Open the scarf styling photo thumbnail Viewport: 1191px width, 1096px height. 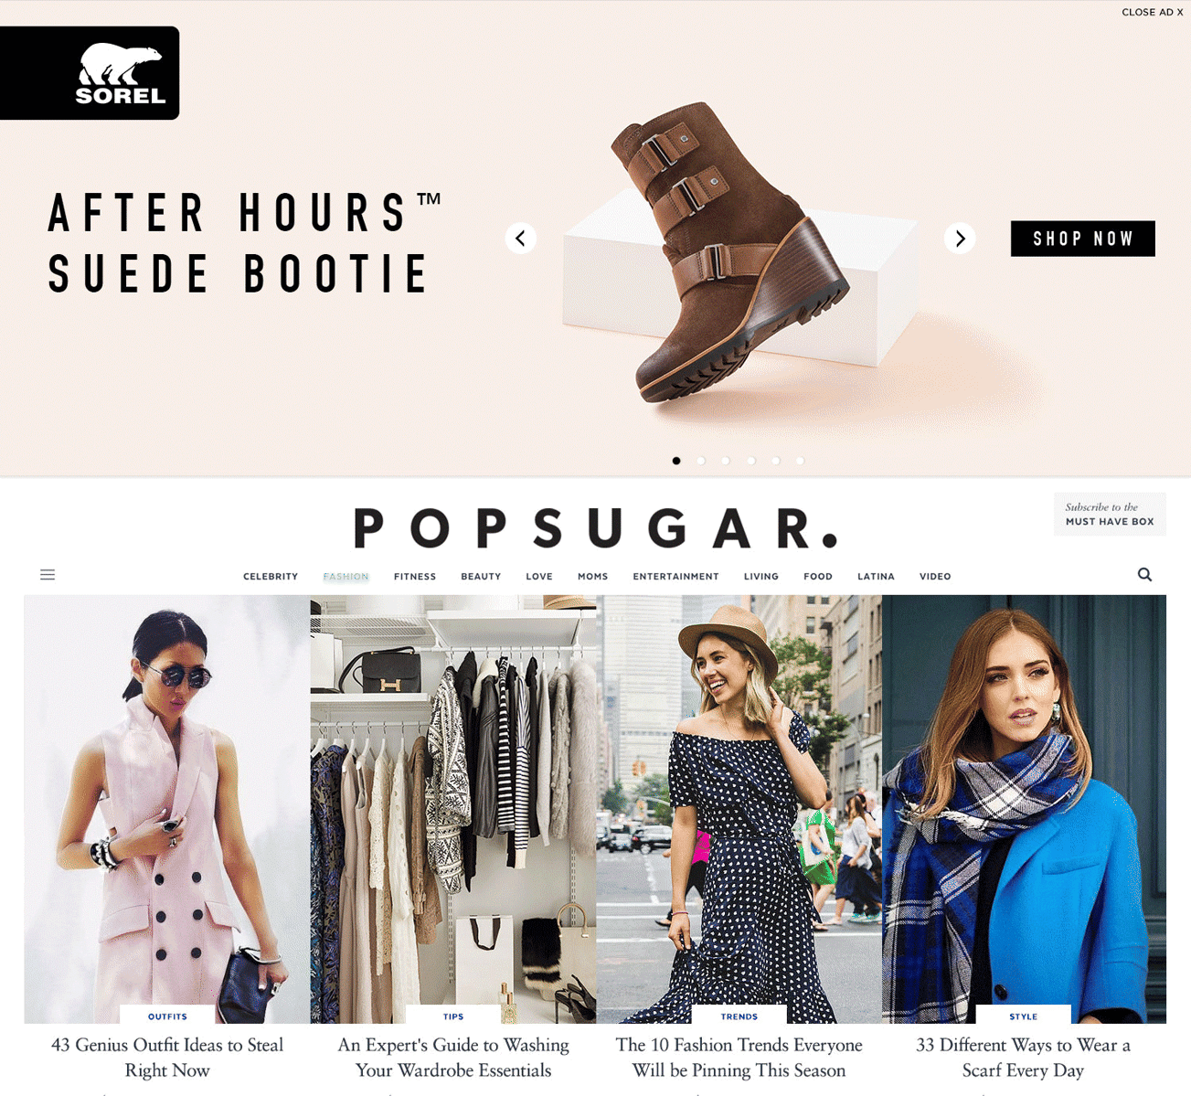click(1024, 809)
